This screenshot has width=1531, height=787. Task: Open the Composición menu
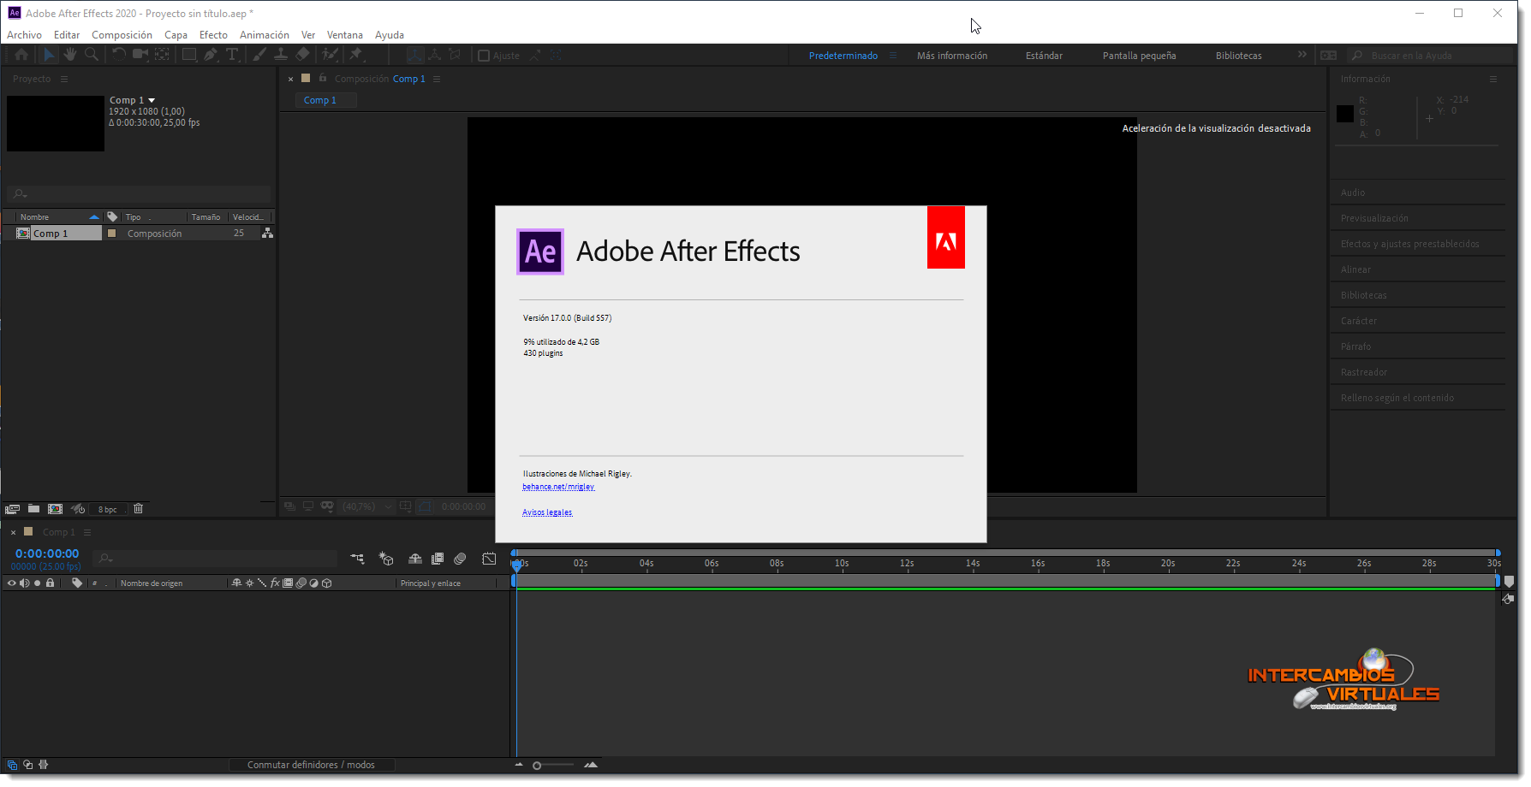(x=122, y=35)
